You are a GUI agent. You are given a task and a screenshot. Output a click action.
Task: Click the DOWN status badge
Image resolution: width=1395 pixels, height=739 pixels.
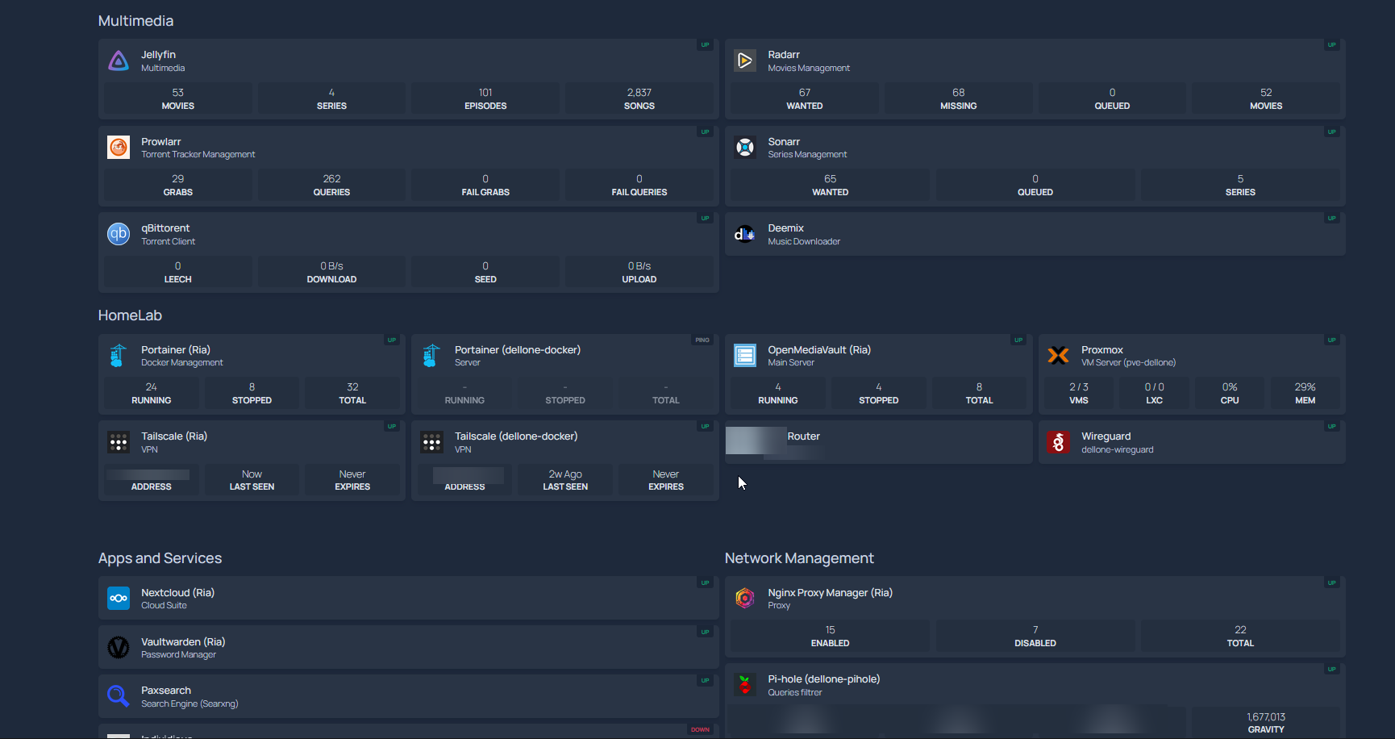(700, 730)
